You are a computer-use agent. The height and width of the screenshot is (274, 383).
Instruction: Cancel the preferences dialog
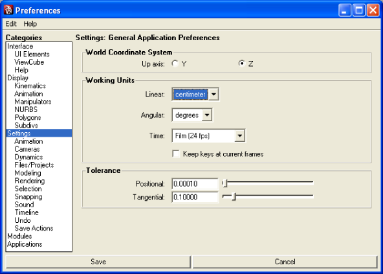click(x=285, y=262)
